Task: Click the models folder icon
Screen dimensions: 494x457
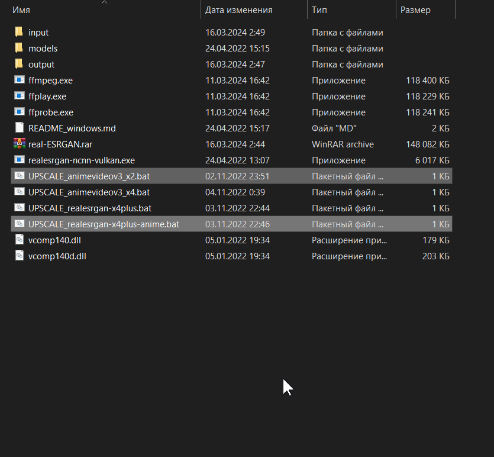Action: [19, 48]
